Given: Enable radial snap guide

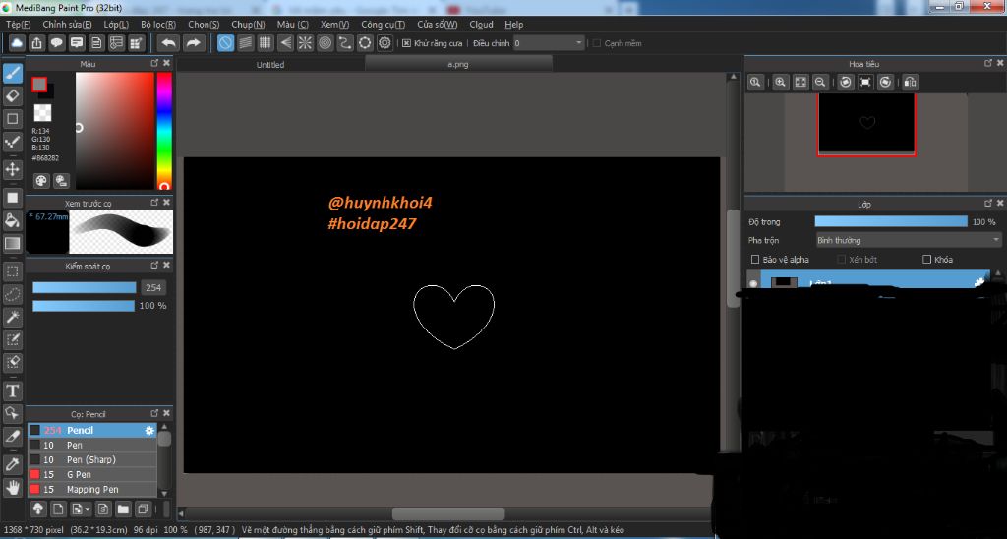Looking at the screenshot, I should [x=305, y=43].
